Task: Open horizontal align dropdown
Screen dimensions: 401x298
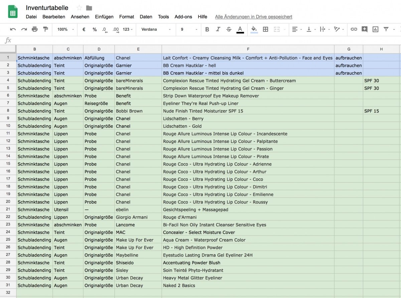Action: click(x=297, y=29)
